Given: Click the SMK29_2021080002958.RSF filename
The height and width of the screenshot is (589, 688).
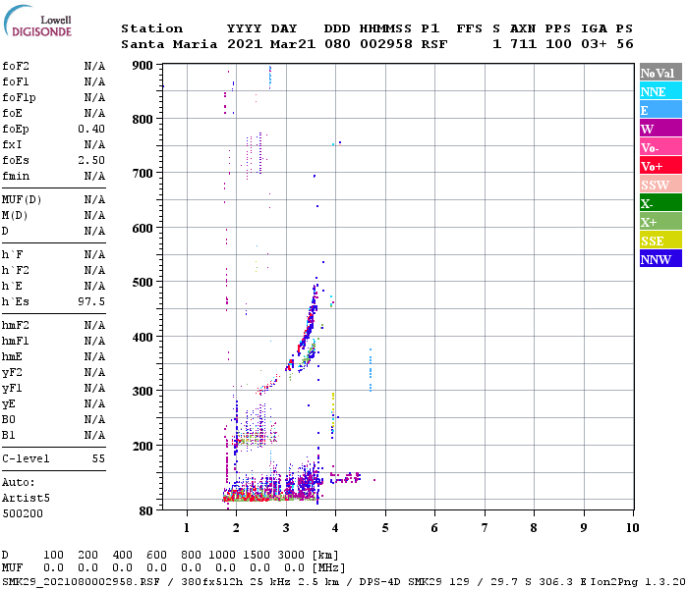Looking at the screenshot, I should 82,582.
